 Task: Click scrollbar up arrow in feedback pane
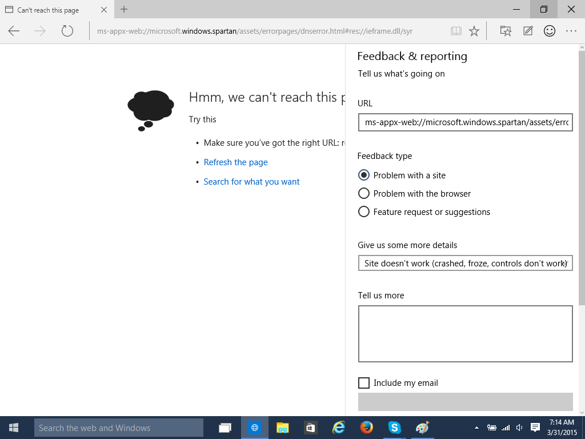[x=582, y=47]
